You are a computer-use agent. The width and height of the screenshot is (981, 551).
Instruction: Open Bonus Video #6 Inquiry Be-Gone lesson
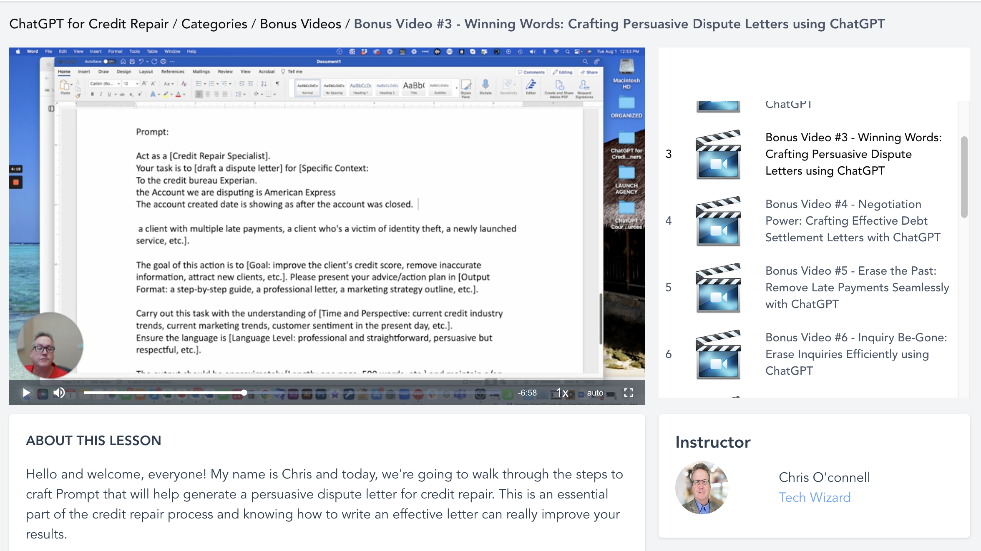pyautogui.click(x=856, y=354)
